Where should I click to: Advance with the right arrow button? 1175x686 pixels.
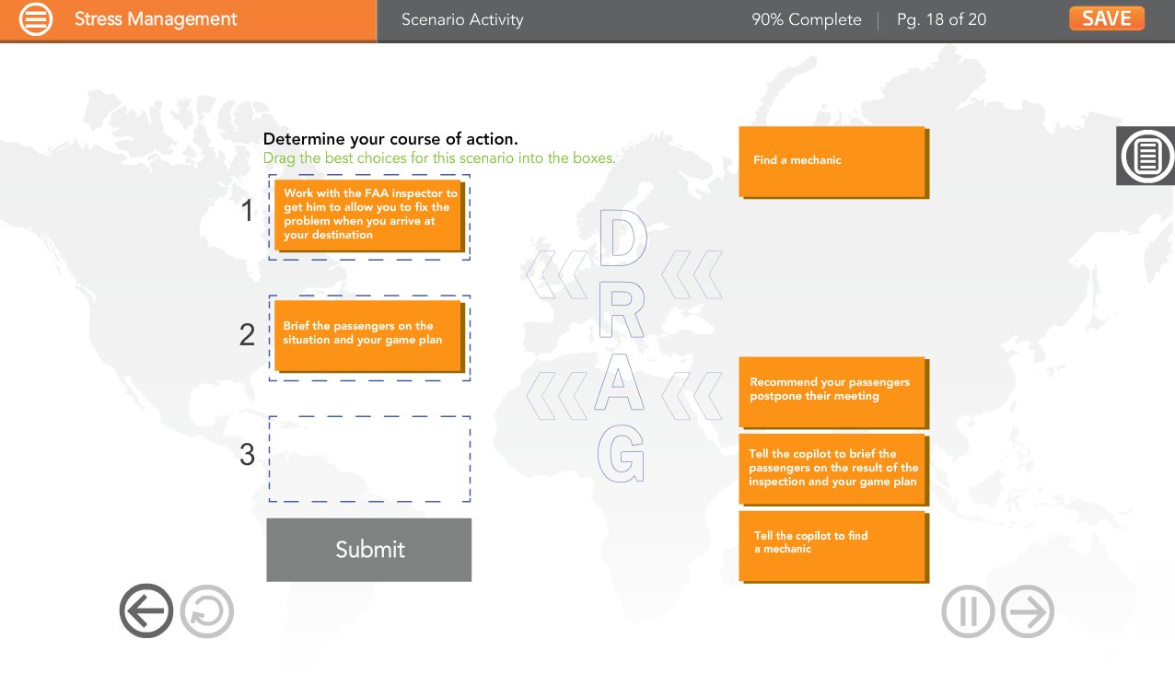pyautogui.click(x=1028, y=611)
